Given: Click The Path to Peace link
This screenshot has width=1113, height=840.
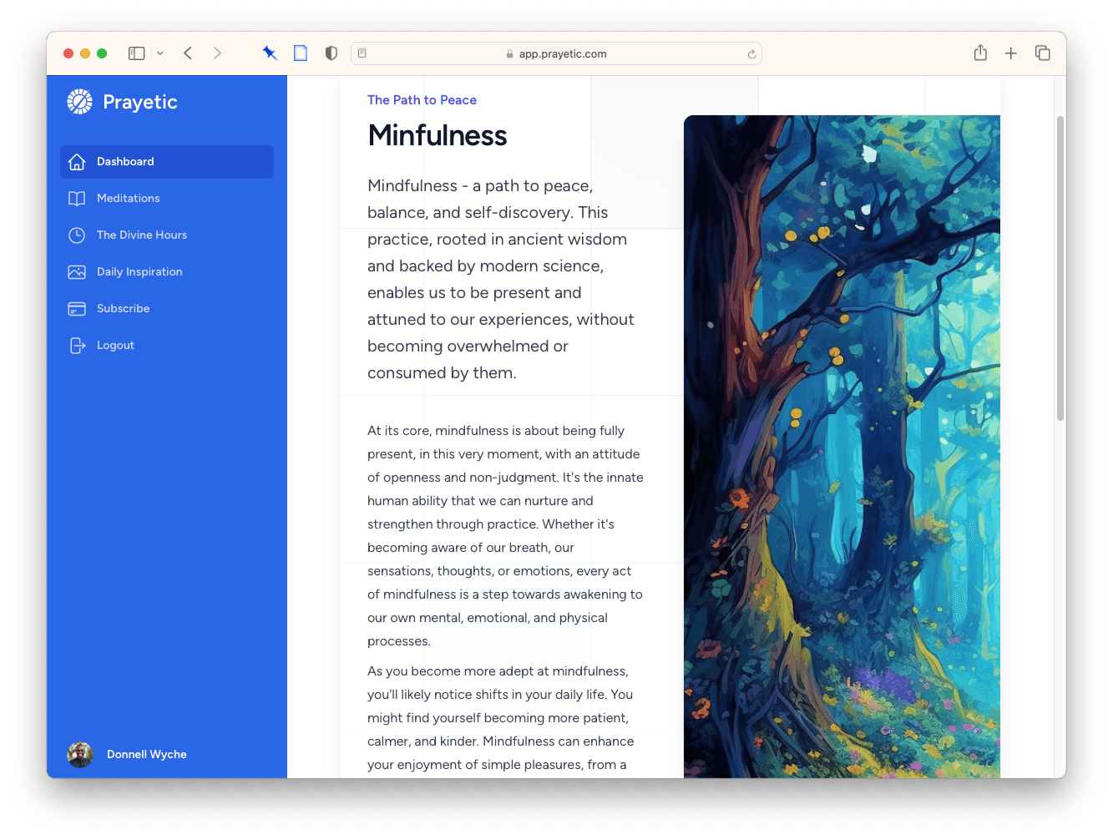Looking at the screenshot, I should point(422,100).
